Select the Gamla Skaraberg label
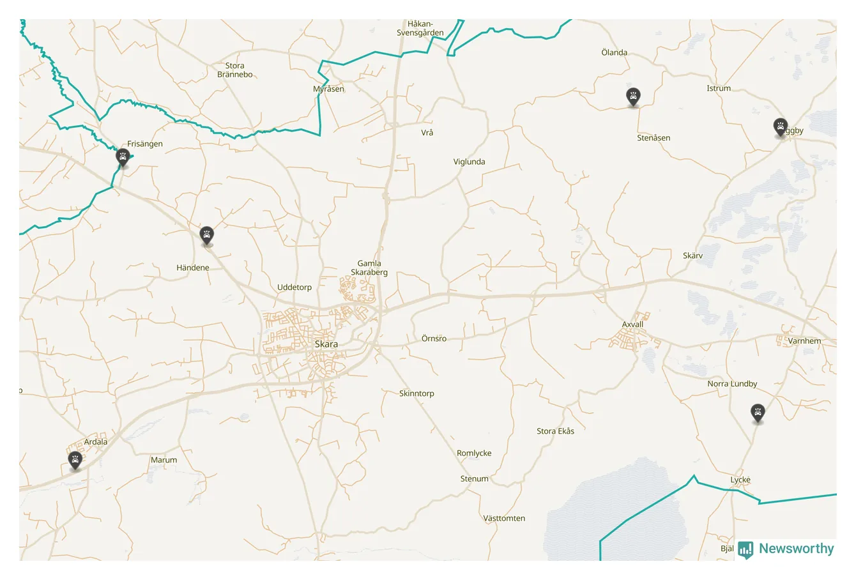Viewport: 856px width, 580px height. [x=369, y=268]
